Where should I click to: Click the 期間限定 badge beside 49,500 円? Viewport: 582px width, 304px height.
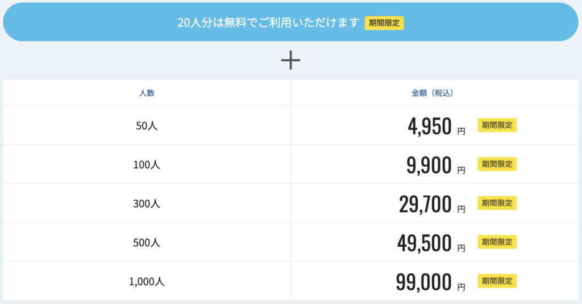(497, 242)
